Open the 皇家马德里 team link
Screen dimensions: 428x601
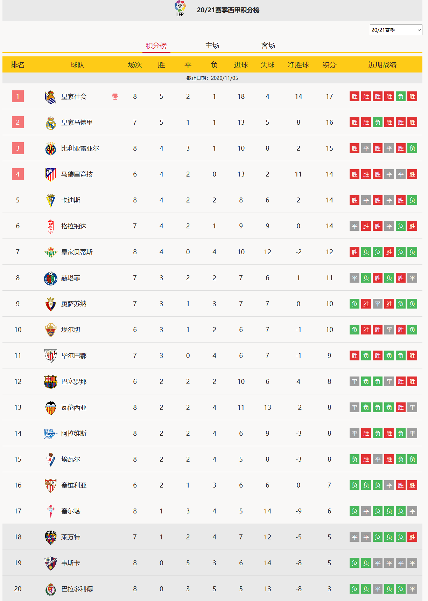pos(77,123)
